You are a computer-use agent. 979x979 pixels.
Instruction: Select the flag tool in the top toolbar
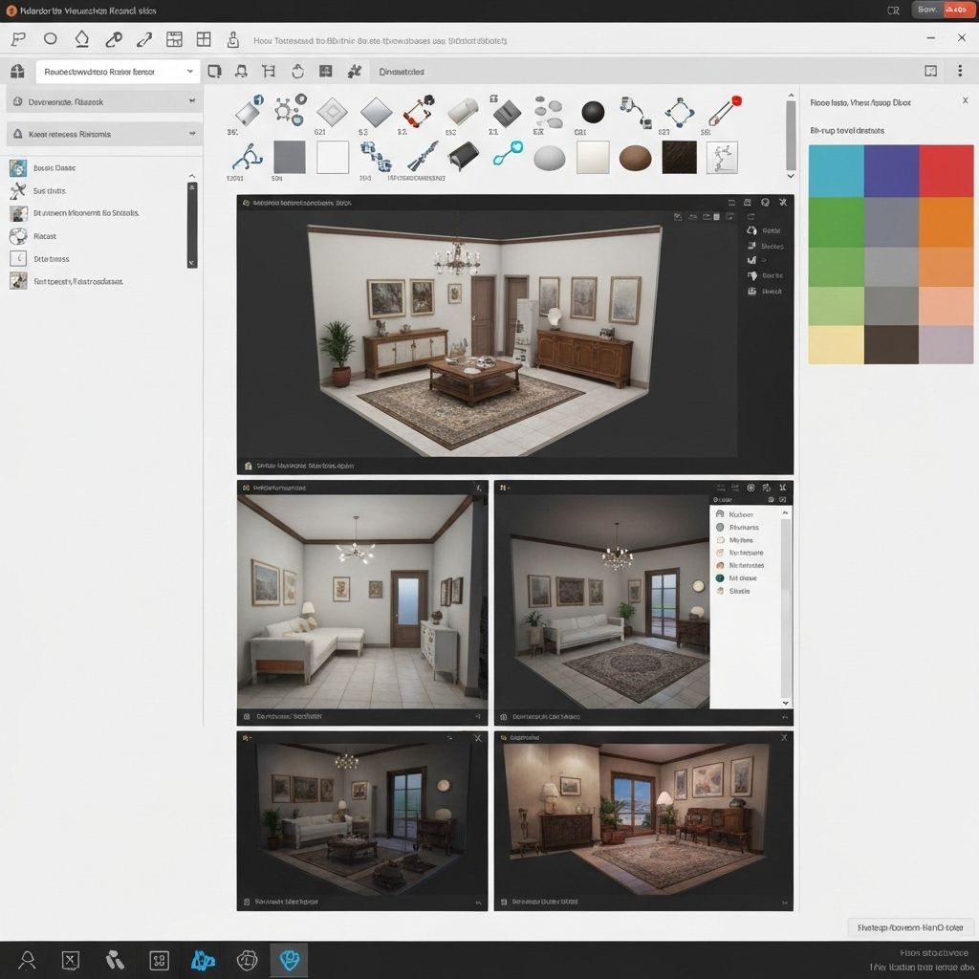tap(18, 39)
